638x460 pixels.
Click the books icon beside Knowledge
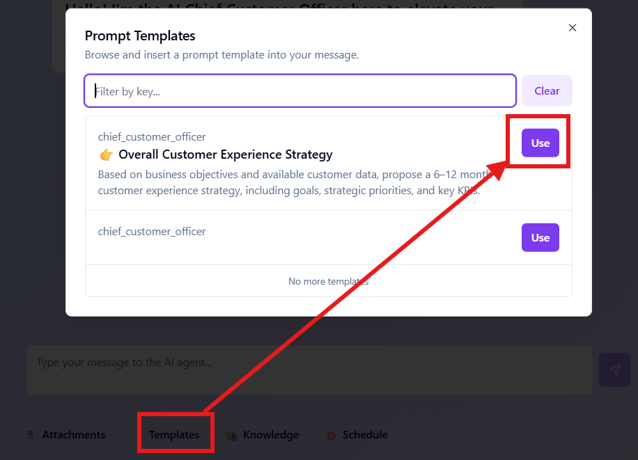coord(233,434)
